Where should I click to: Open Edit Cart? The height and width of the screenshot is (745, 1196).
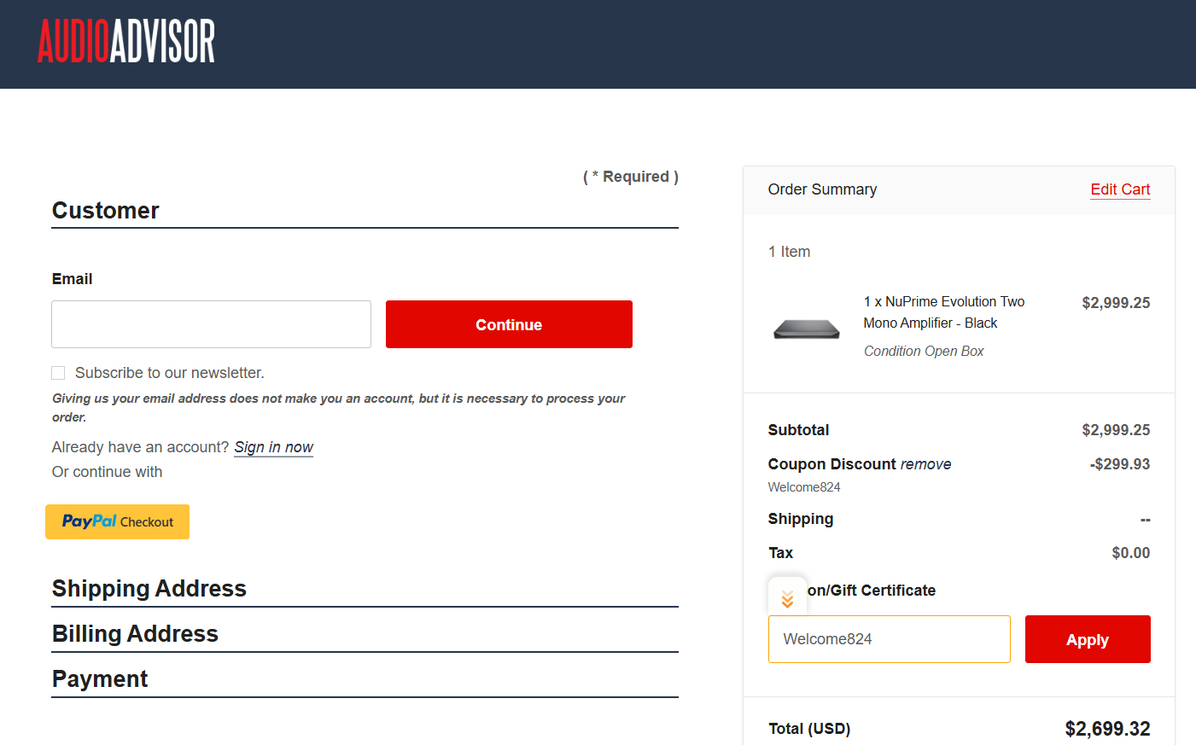click(x=1119, y=189)
